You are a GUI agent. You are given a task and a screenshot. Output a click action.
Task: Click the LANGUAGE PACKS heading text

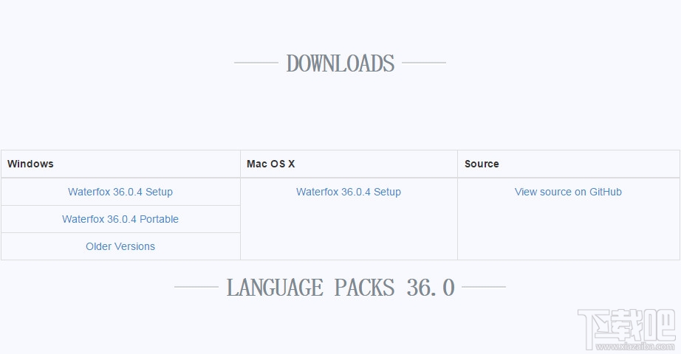click(x=311, y=288)
